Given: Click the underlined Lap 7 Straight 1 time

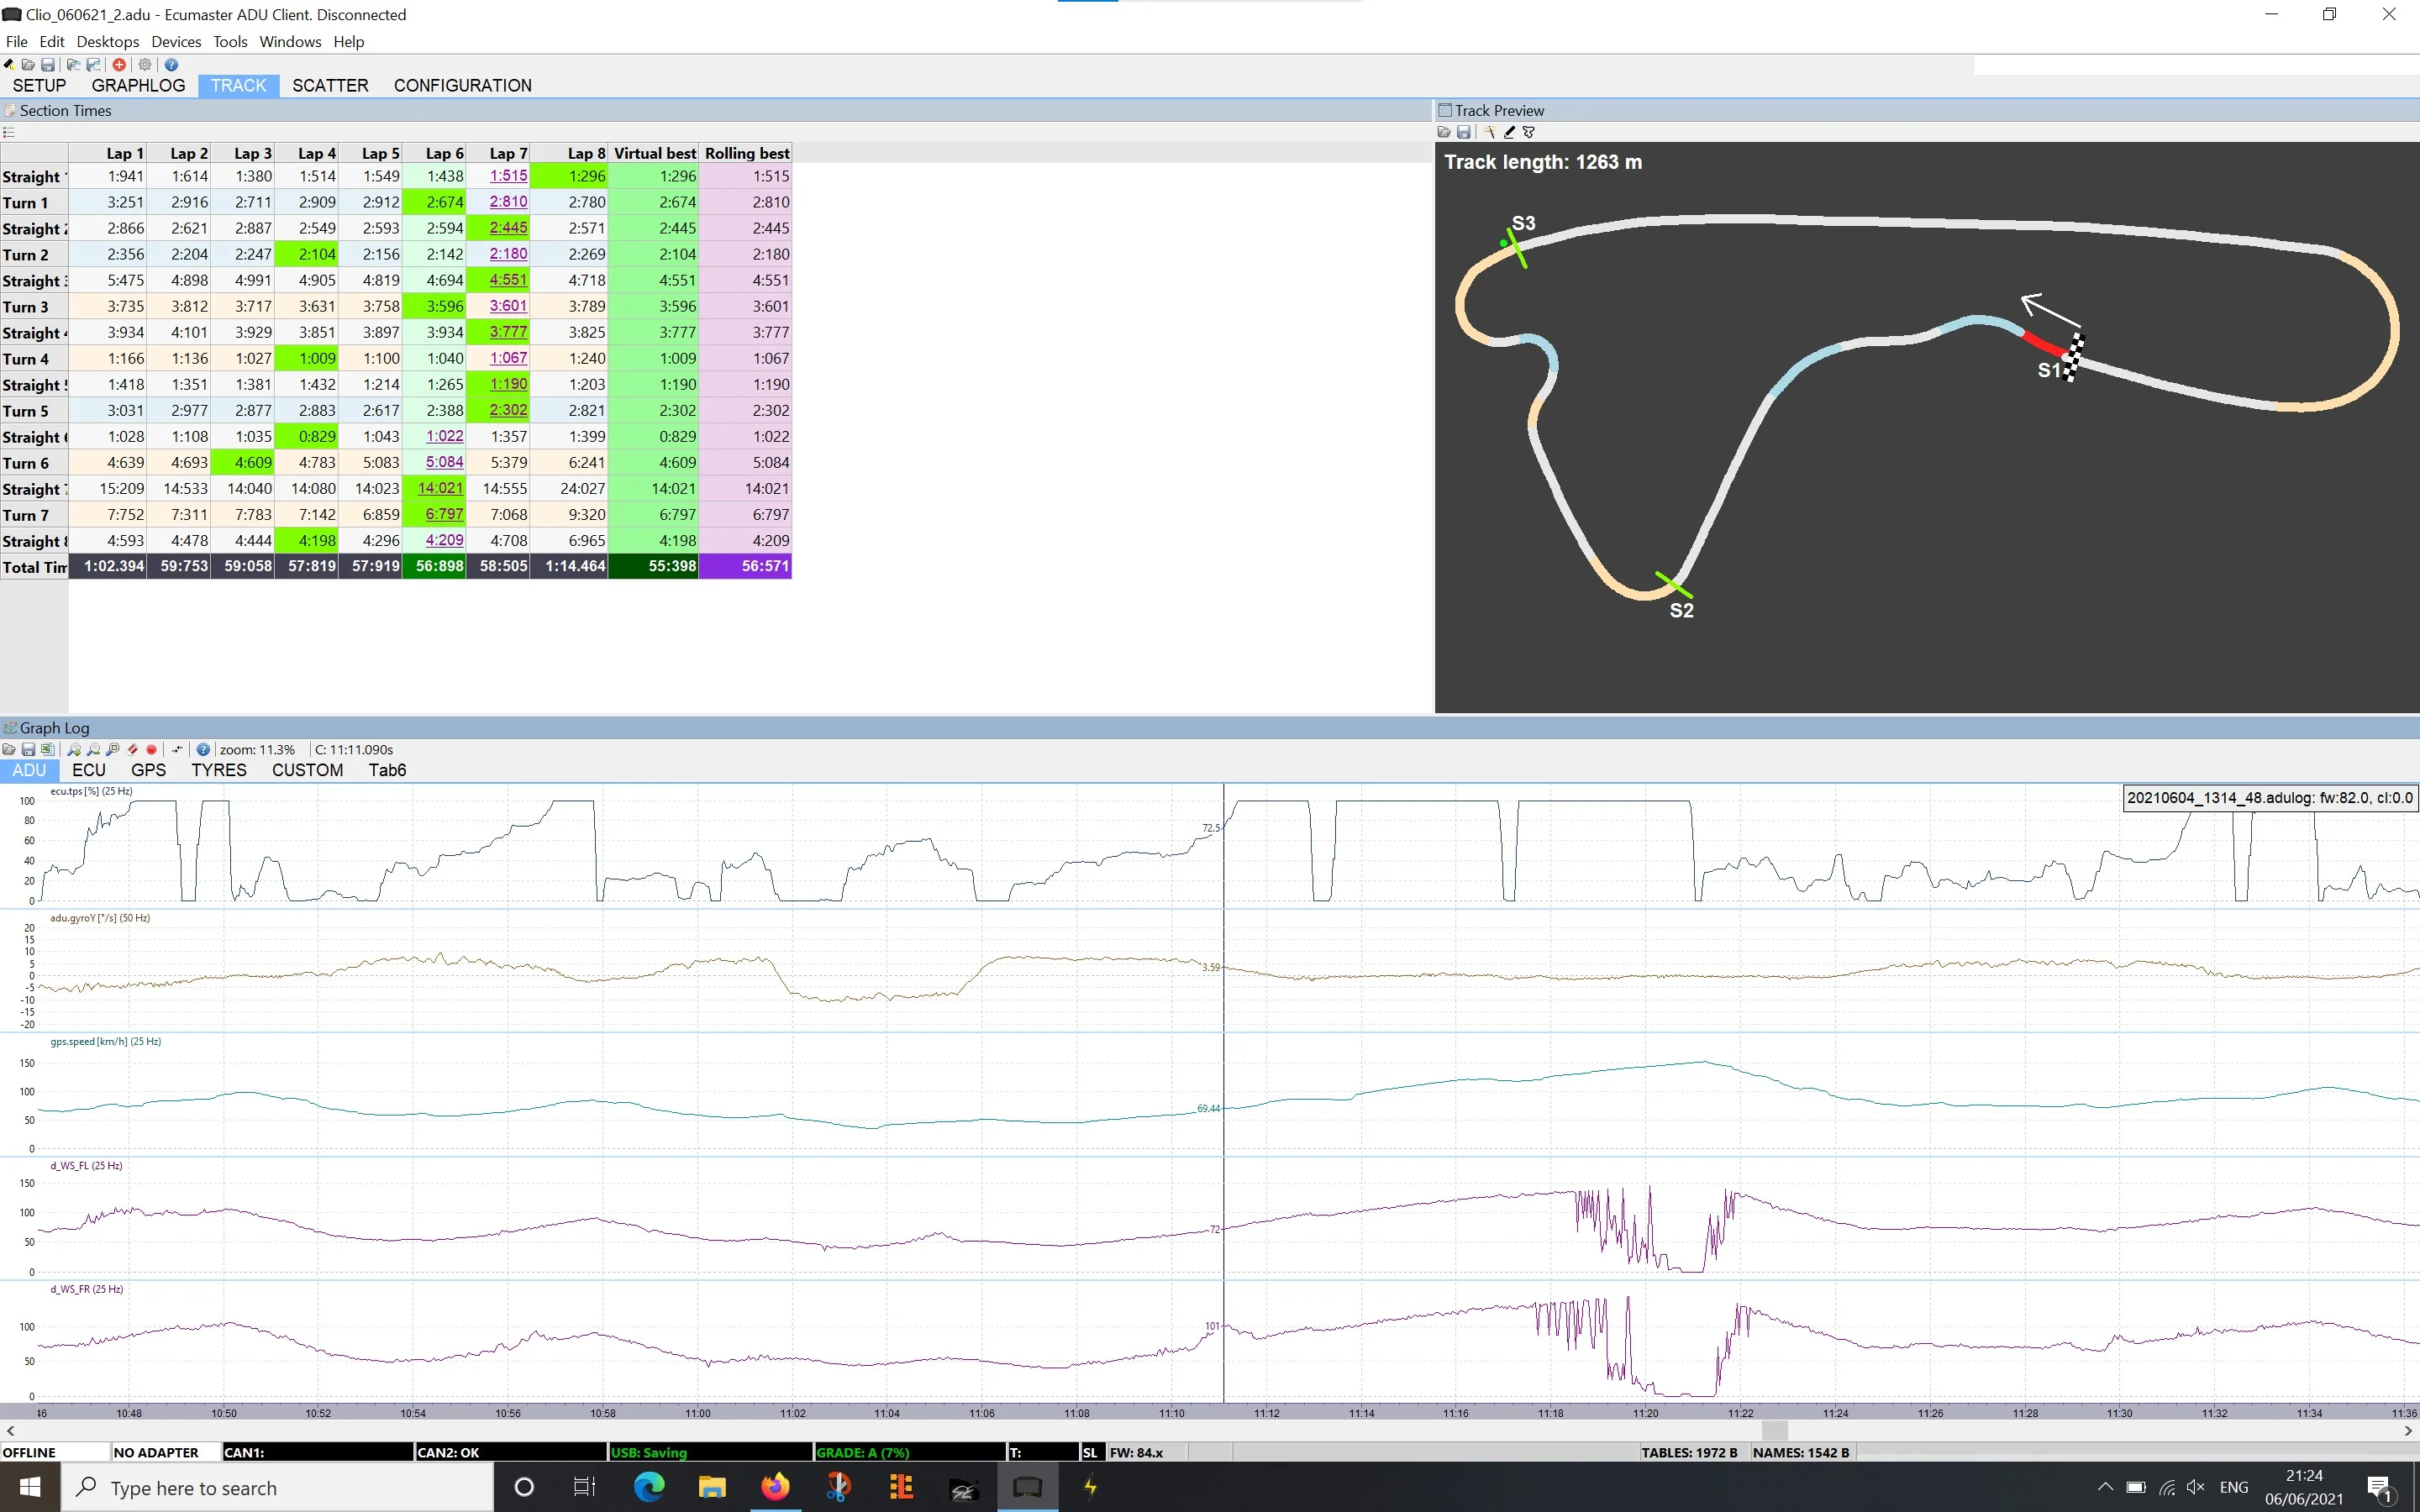Looking at the screenshot, I should pos(508,176).
